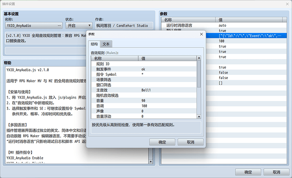The height and width of the screenshot is (178, 292).
Task: Click the 名称 column header in Rules list
Action: [x=115, y=58]
